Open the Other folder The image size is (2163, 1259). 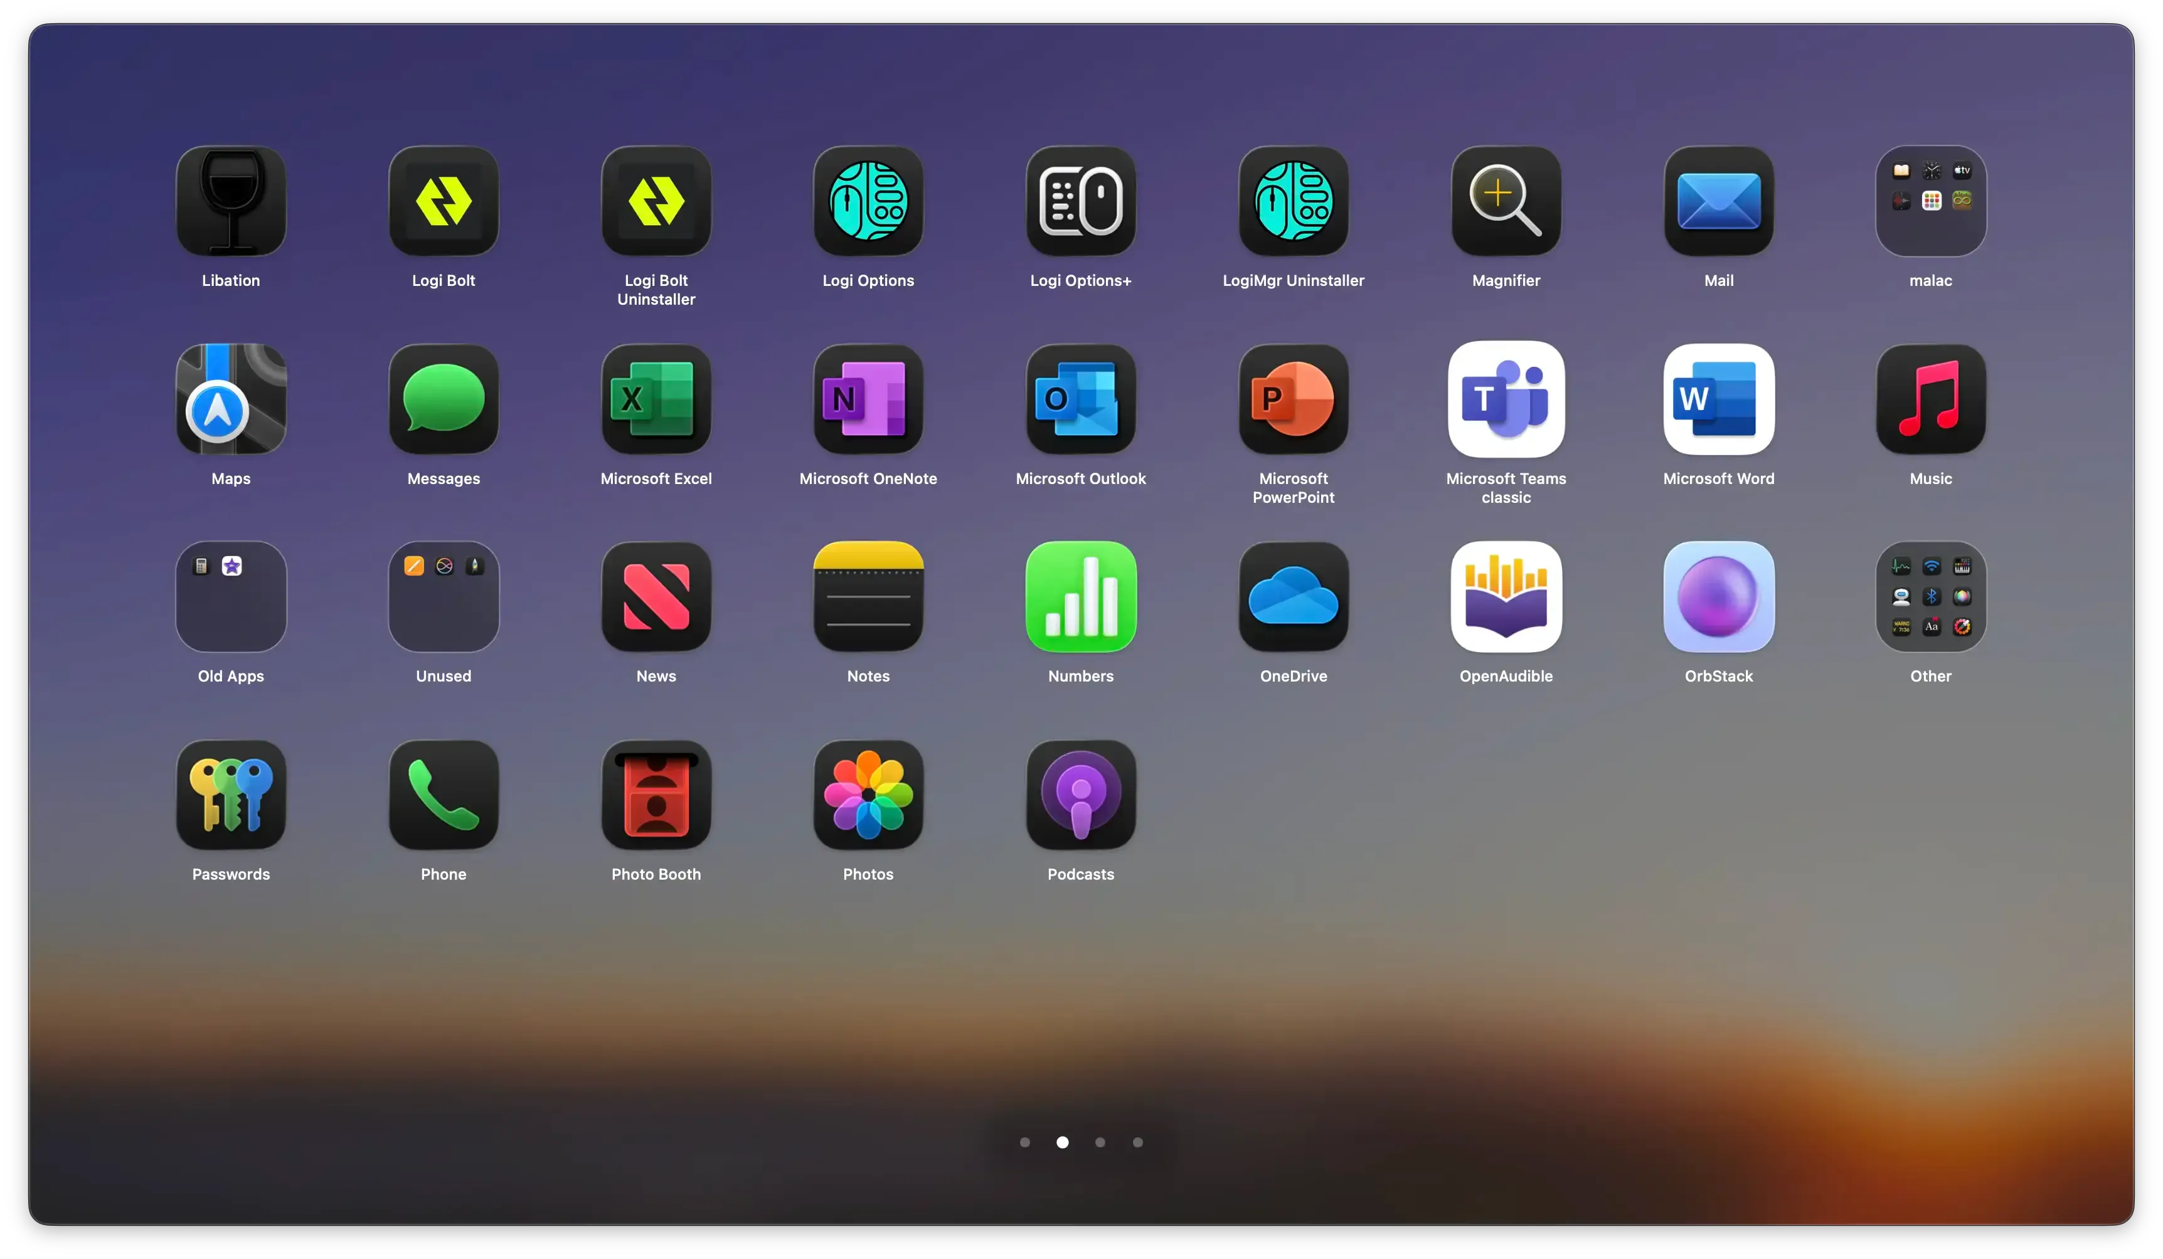click(1932, 596)
